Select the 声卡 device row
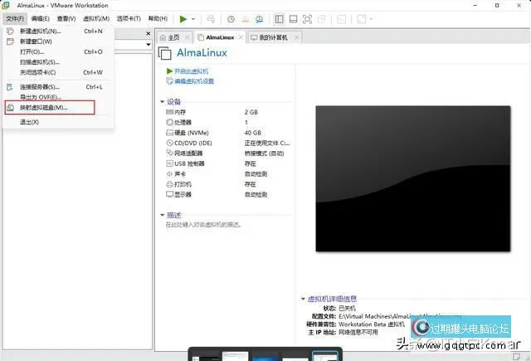531x361 pixels. point(227,174)
